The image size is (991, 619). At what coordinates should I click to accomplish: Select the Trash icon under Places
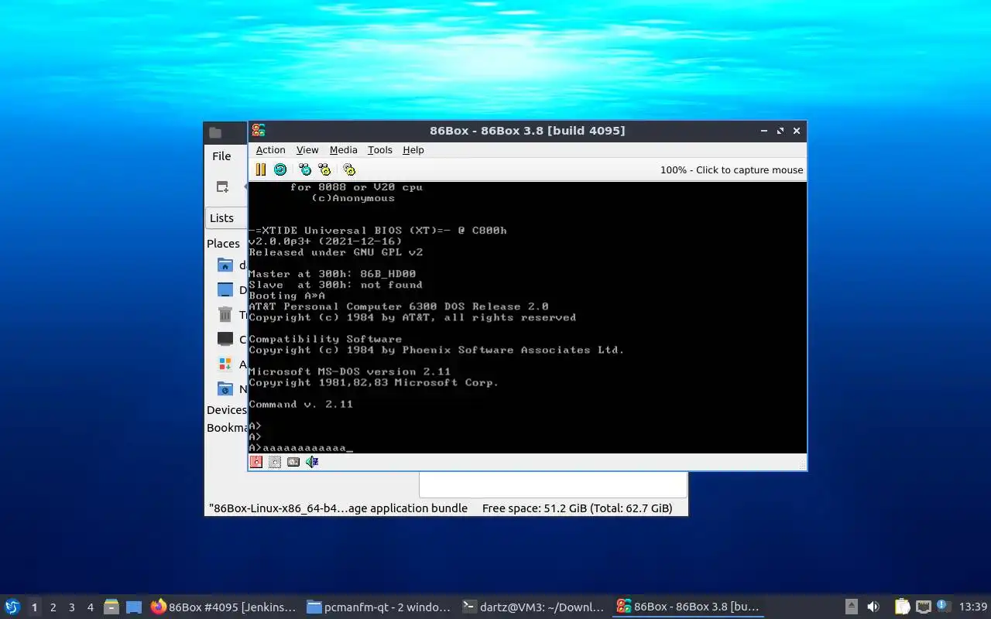click(x=225, y=314)
